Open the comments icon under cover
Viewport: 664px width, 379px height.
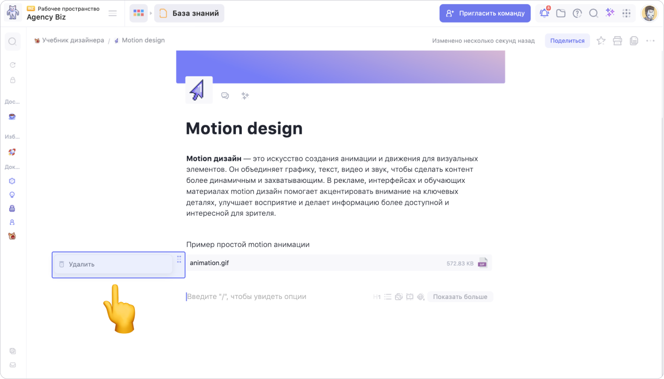pos(225,96)
